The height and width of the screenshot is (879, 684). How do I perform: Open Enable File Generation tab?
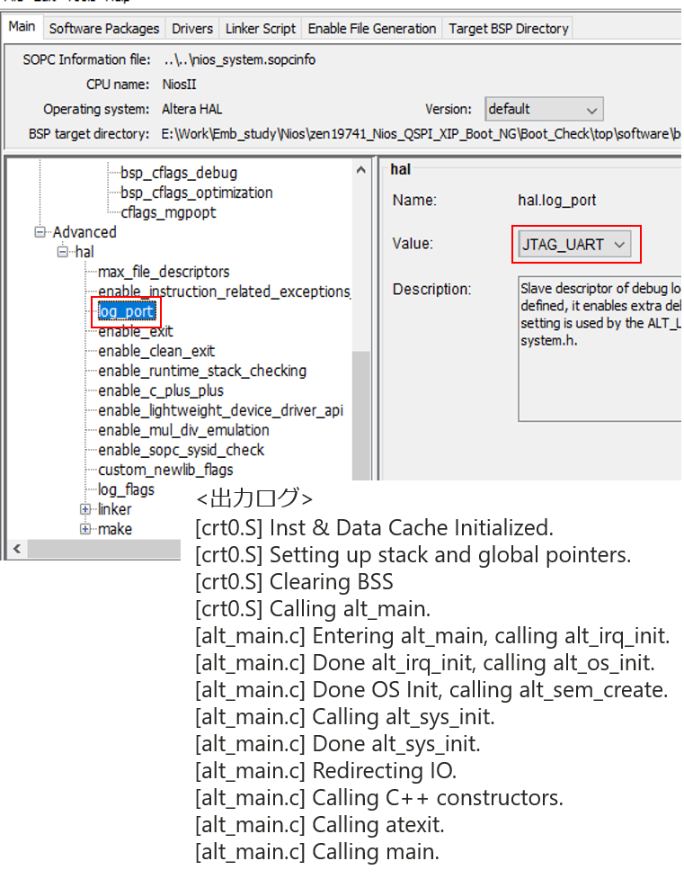point(372,29)
